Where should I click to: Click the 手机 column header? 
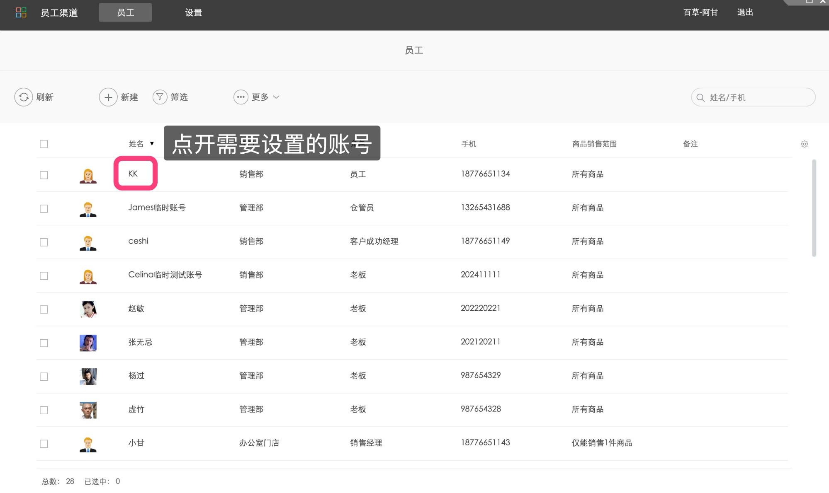pos(469,144)
